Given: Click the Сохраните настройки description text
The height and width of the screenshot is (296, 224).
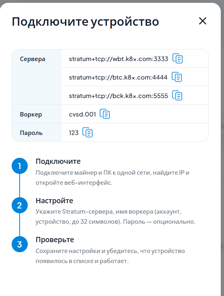Looking at the screenshot, I should tap(110, 256).
